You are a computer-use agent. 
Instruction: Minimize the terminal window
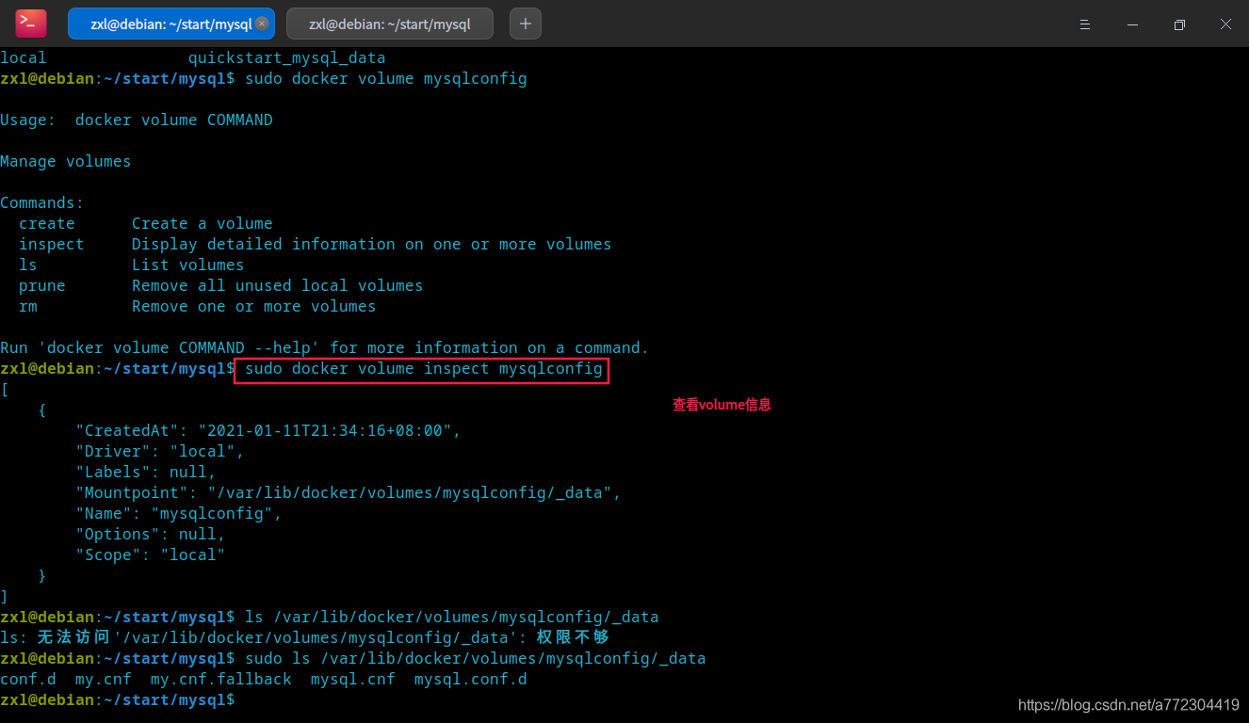coord(1132,24)
